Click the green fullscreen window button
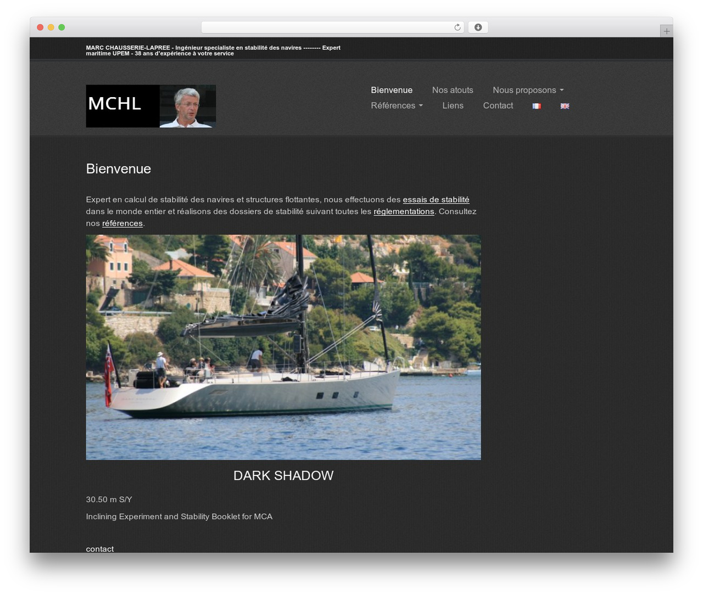703x595 pixels. 62,27
